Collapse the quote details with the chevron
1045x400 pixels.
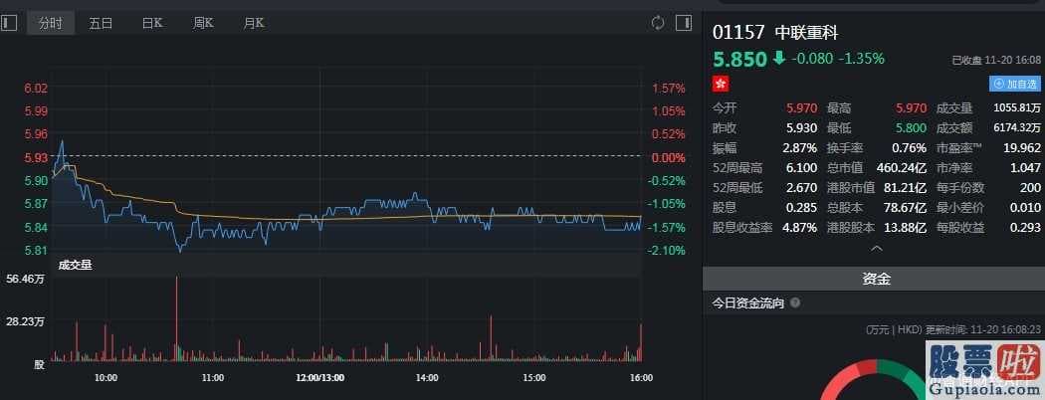877,248
